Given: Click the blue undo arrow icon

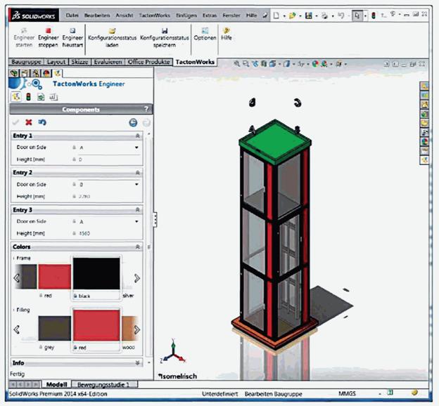Looking at the screenshot, I should pos(42,122).
